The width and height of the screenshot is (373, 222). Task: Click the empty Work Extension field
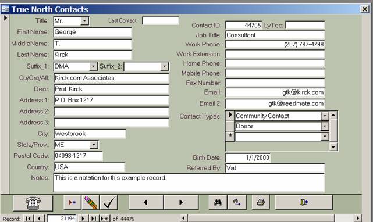pos(275,54)
